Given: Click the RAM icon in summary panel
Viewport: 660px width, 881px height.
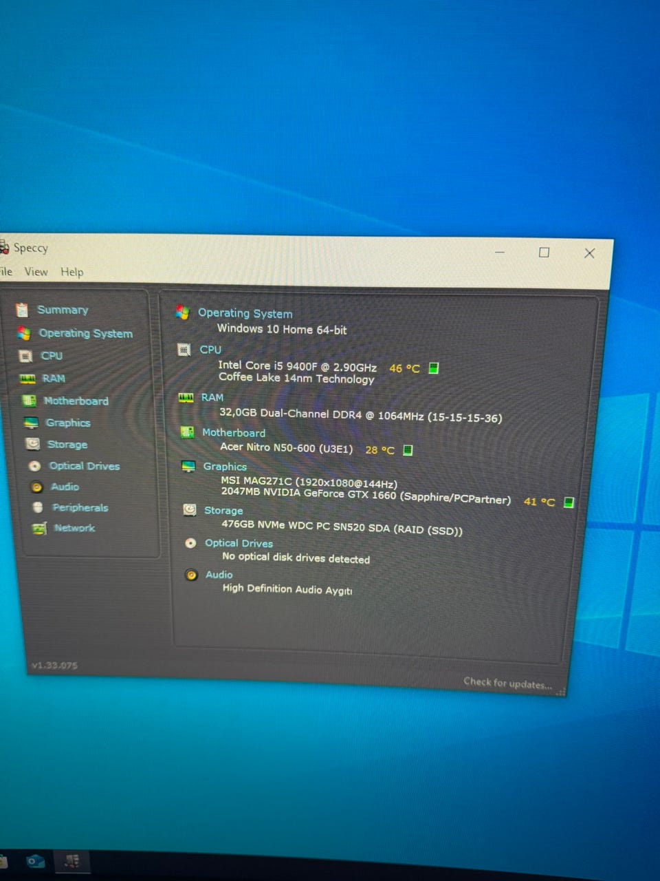Looking at the screenshot, I should click(x=186, y=397).
